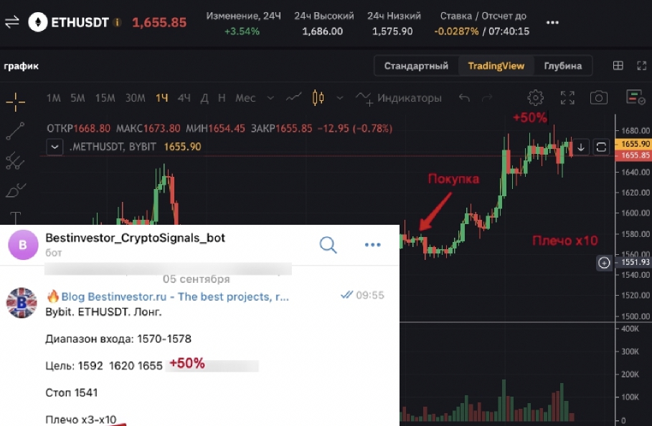
Task: Open the Indicators menu
Action: [x=398, y=98]
